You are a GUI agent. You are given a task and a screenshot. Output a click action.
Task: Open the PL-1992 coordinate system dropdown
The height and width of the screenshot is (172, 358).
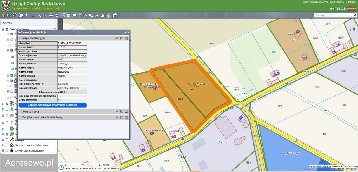point(110,165)
